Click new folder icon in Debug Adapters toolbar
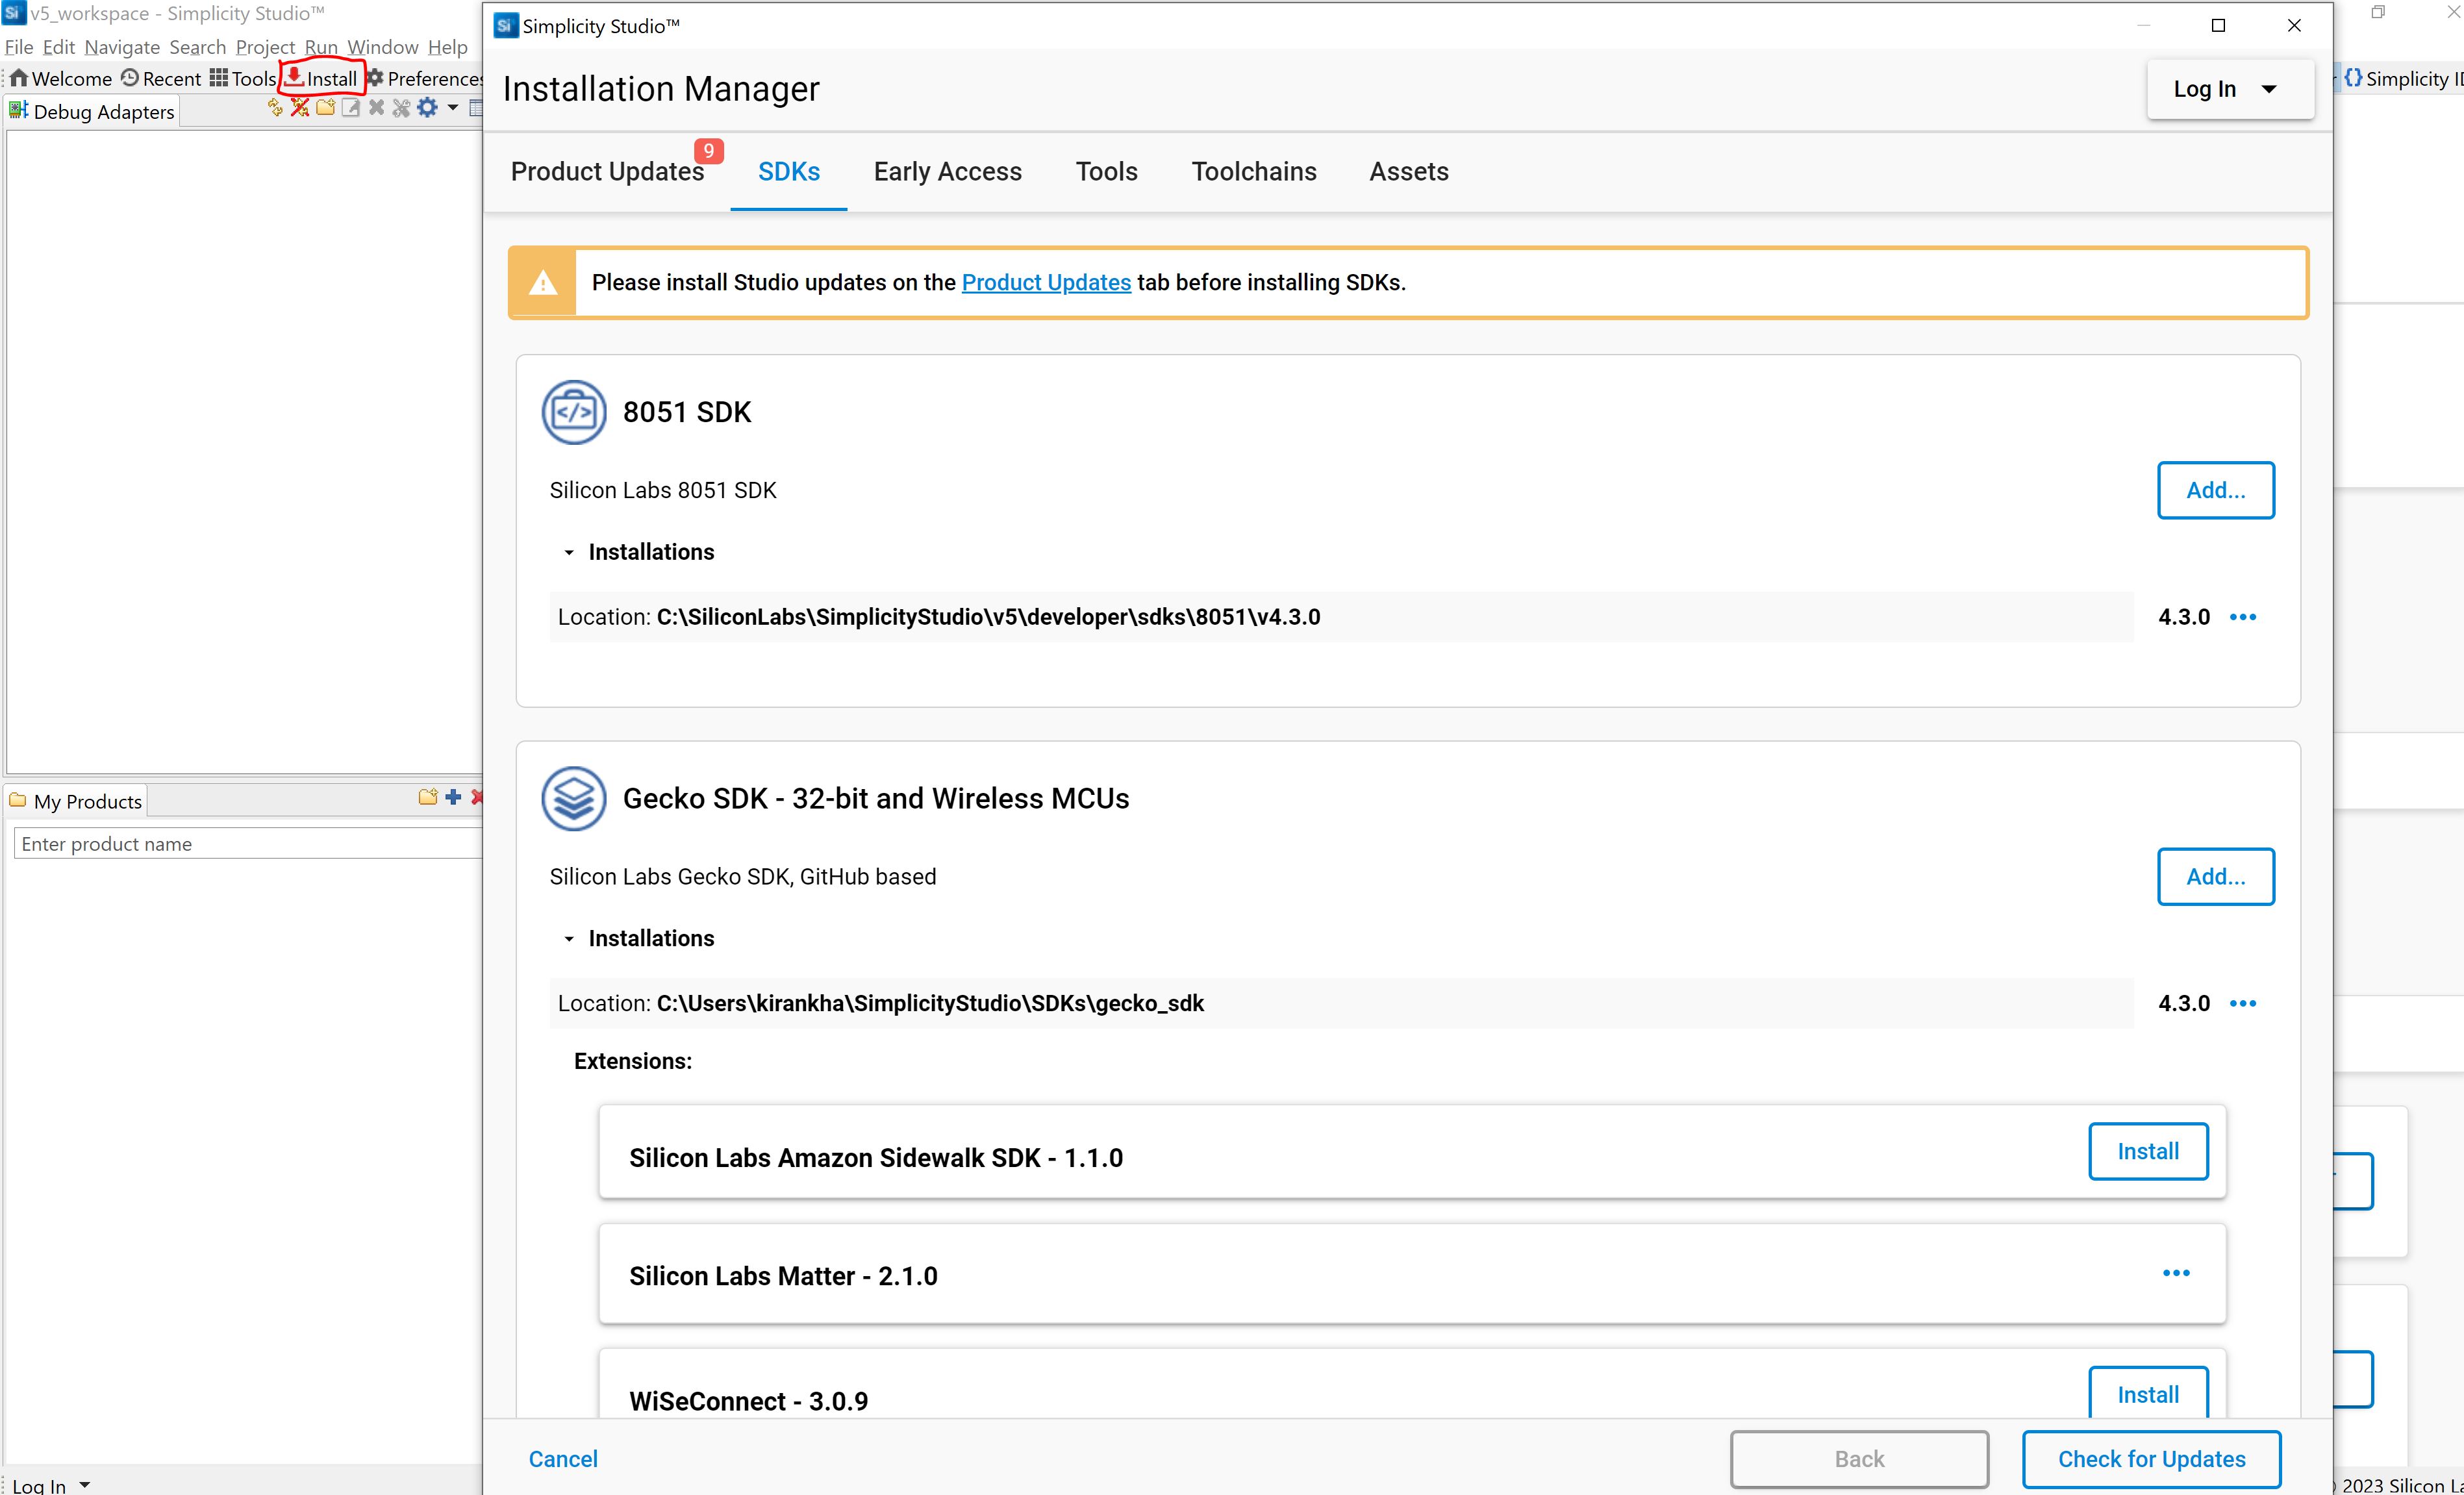This screenshot has height=1495, width=2464. 325,108
